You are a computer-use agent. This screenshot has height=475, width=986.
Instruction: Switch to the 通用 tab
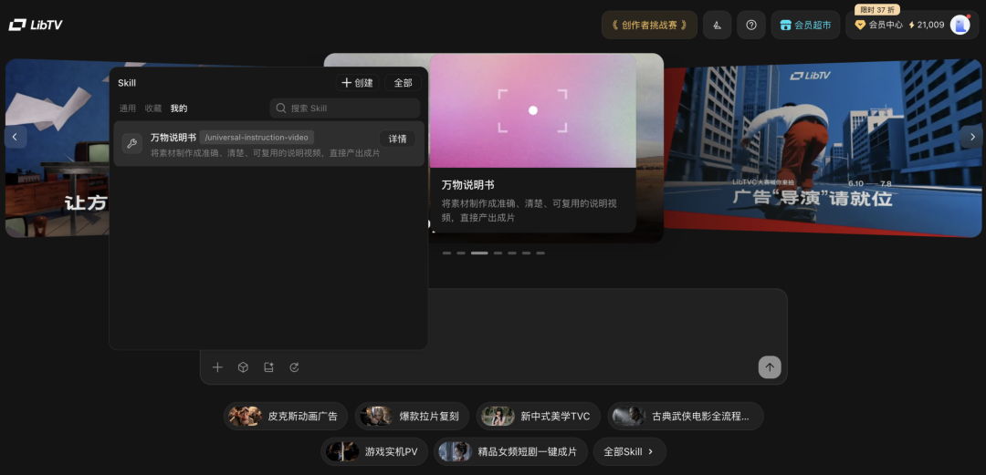[128, 108]
